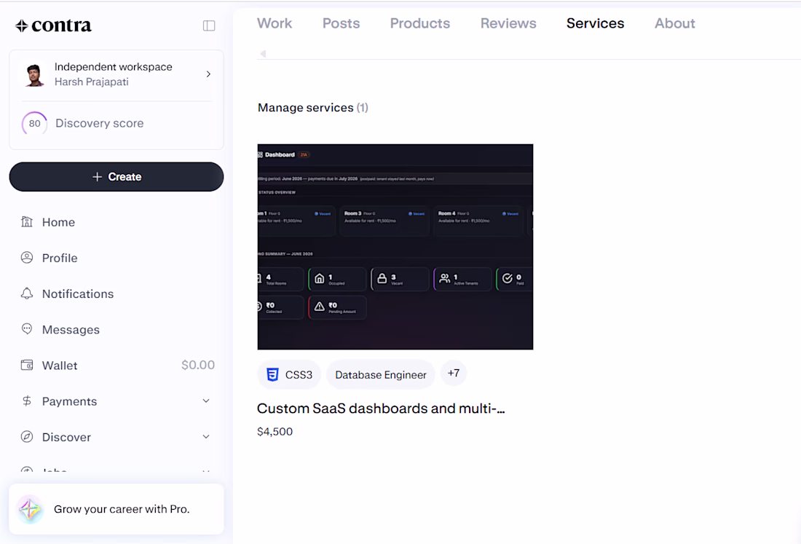Open the SaaS dashboard service thumbnail

tap(395, 247)
